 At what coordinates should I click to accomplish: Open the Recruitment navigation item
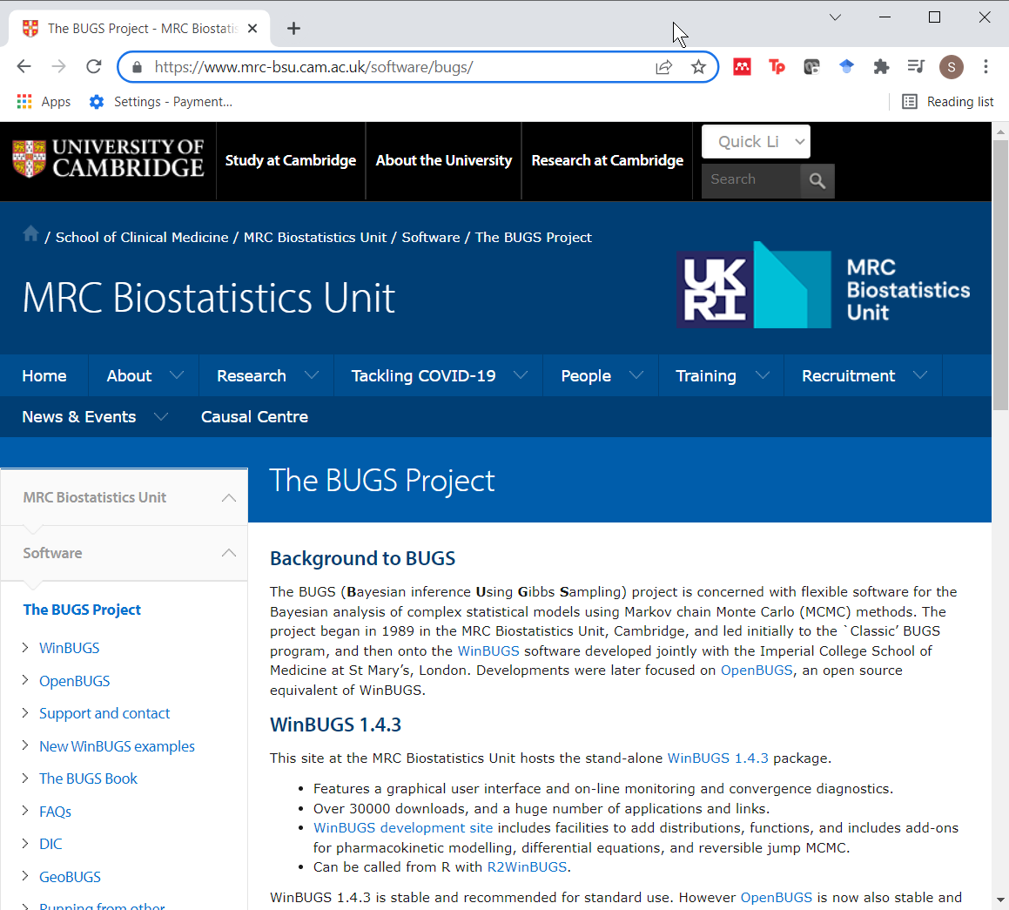[848, 376]
